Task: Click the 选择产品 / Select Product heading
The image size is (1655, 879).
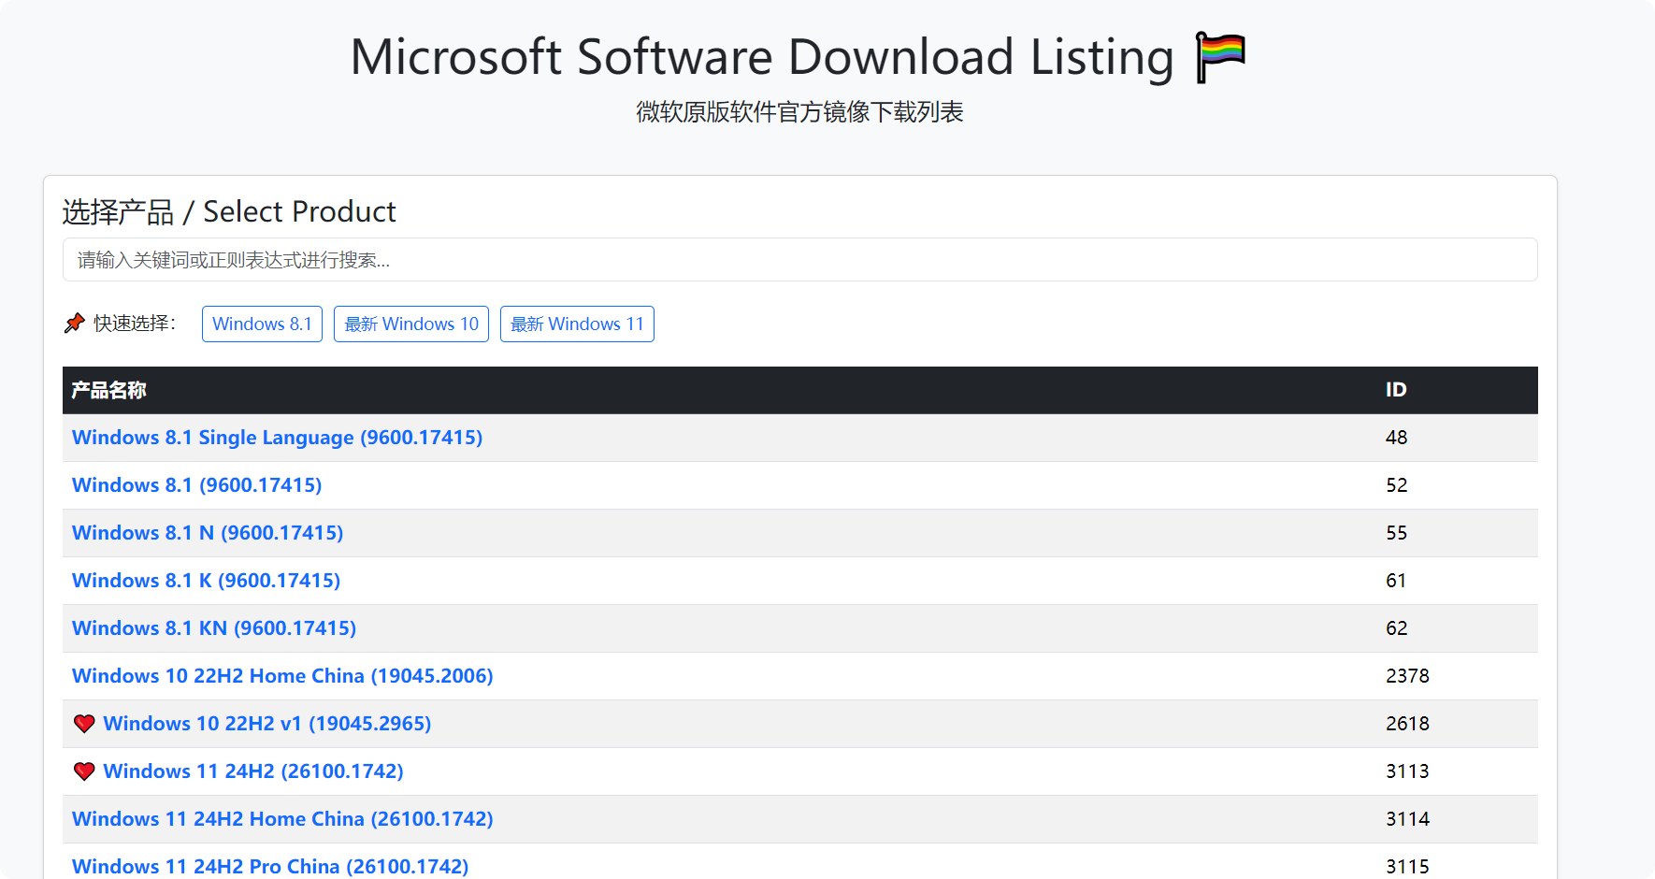Action: pos(229,211)
